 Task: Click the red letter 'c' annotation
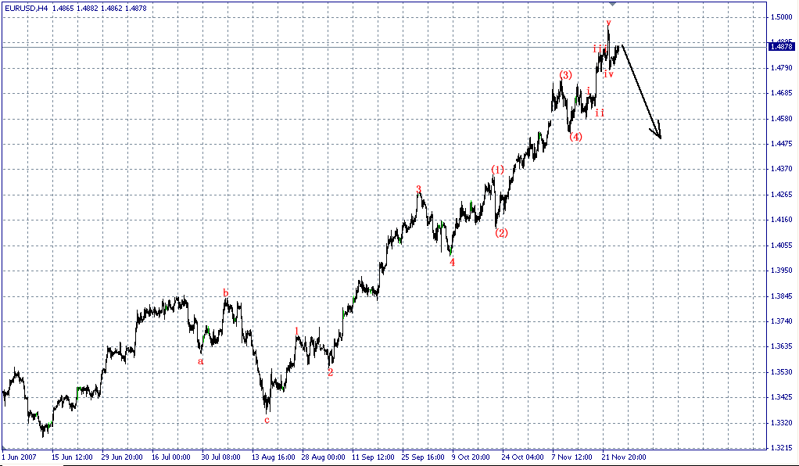pos(267,420)
